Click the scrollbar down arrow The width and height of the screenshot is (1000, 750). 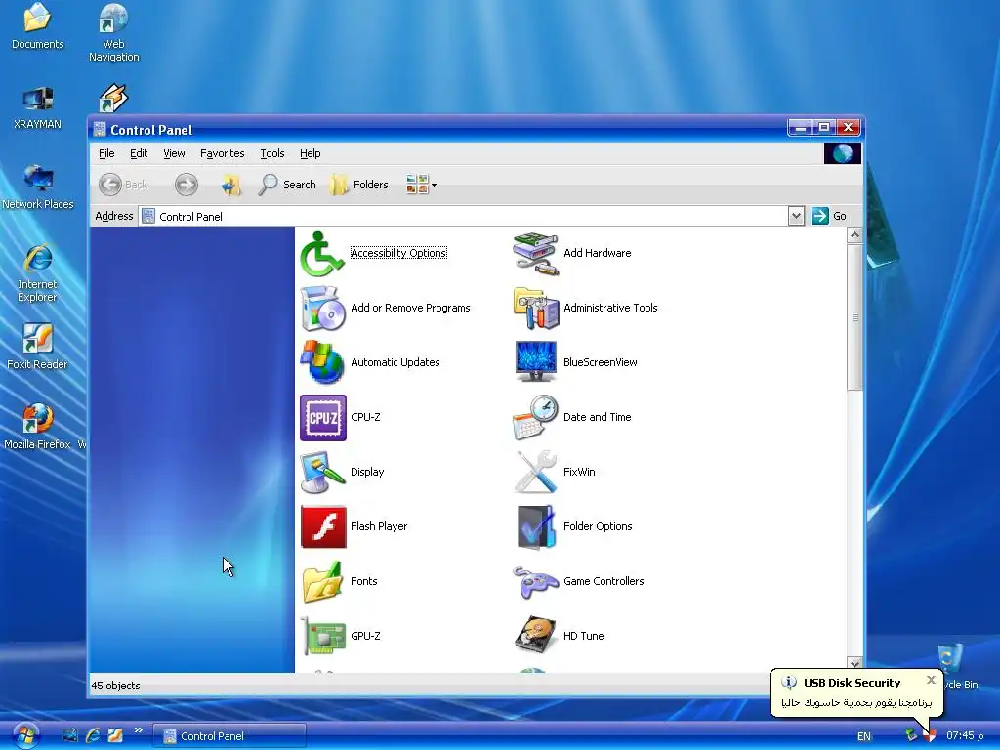(854, 664)
